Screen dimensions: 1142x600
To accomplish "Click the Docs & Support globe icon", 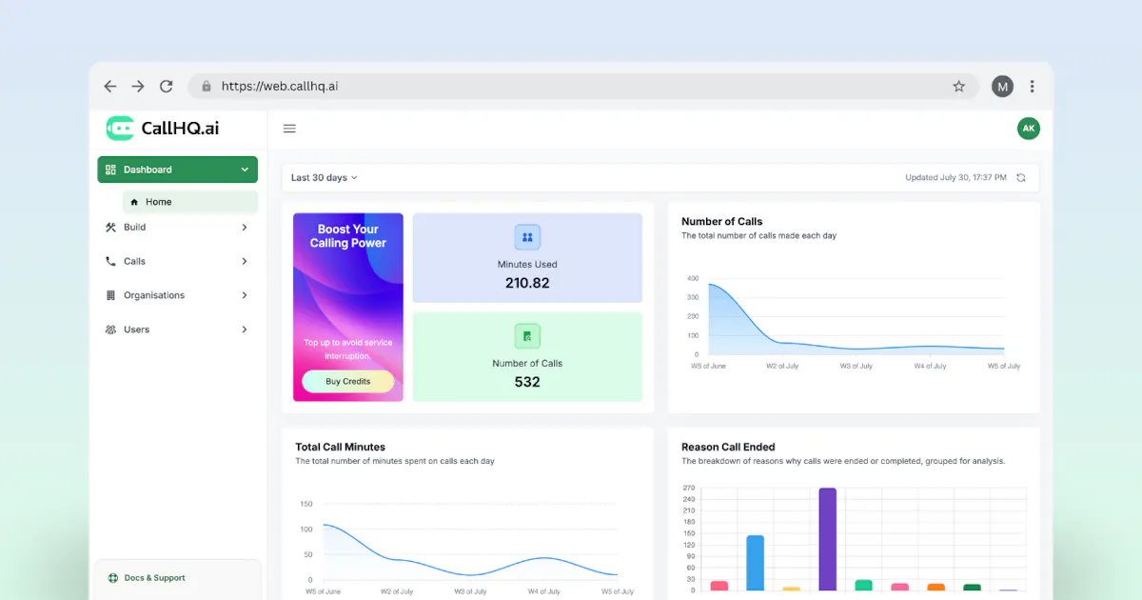I will coord(113,578).
